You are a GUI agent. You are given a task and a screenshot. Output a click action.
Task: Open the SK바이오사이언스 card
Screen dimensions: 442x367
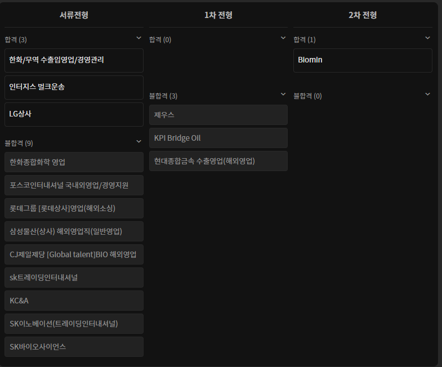pyautogui.click(x=74, y=347)
